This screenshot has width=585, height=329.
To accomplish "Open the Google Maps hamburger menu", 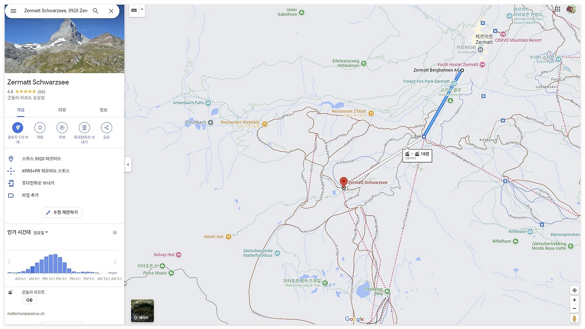I will [x=13, y=11].
